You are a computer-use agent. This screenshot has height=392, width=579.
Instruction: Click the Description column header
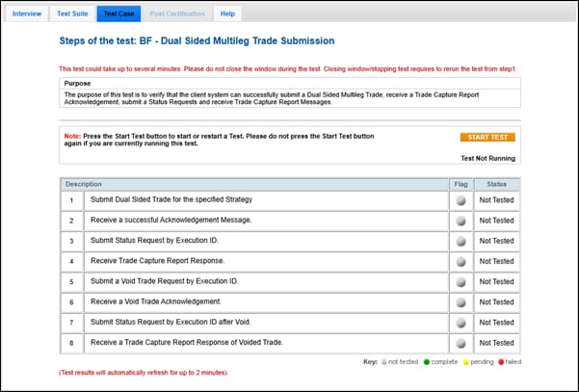[84, 183]
